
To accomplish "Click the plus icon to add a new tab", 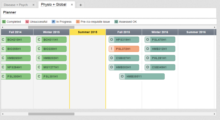I will (81, 5).
